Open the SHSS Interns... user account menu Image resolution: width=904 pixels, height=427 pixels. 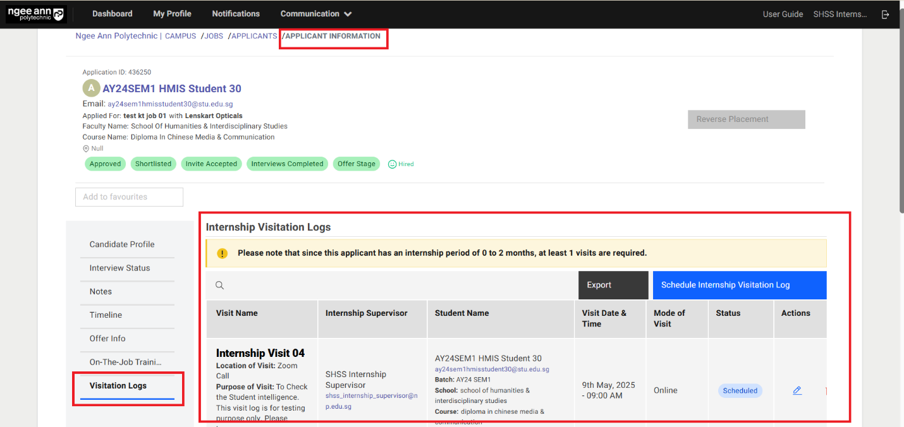point(840,15)
